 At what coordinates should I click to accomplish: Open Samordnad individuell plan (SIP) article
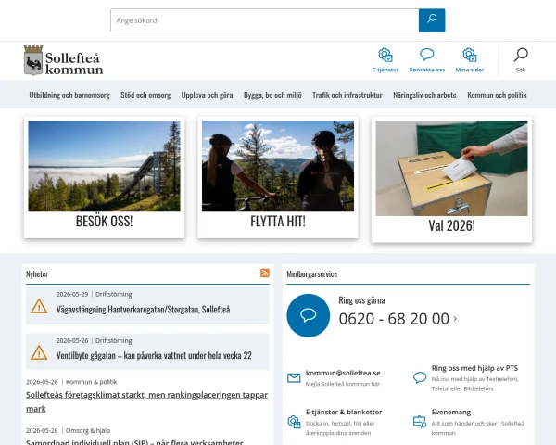134,442
